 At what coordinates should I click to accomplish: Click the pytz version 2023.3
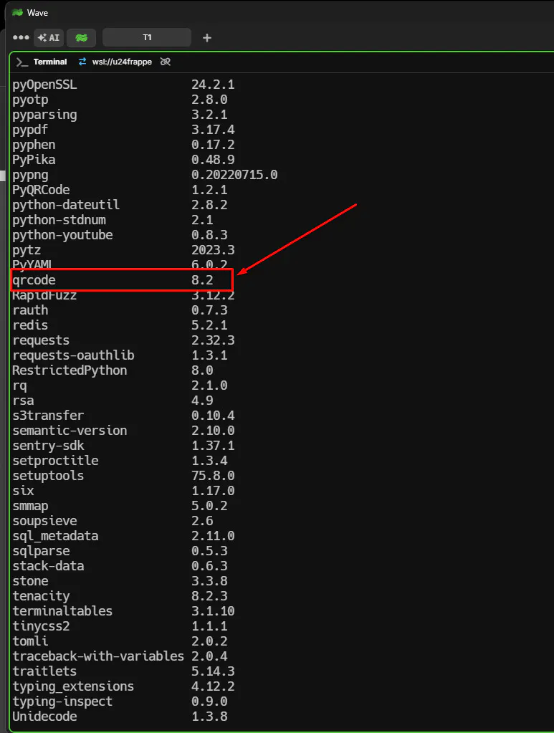point(213,250)
